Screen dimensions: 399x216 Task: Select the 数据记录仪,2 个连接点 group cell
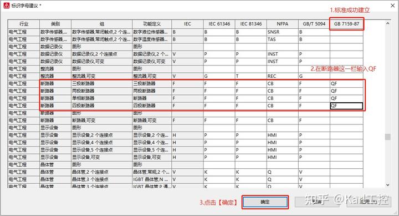coord(101,54)
